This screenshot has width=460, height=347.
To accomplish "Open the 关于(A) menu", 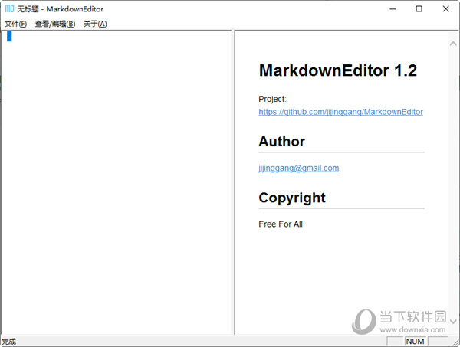I will tap(95, 24).
